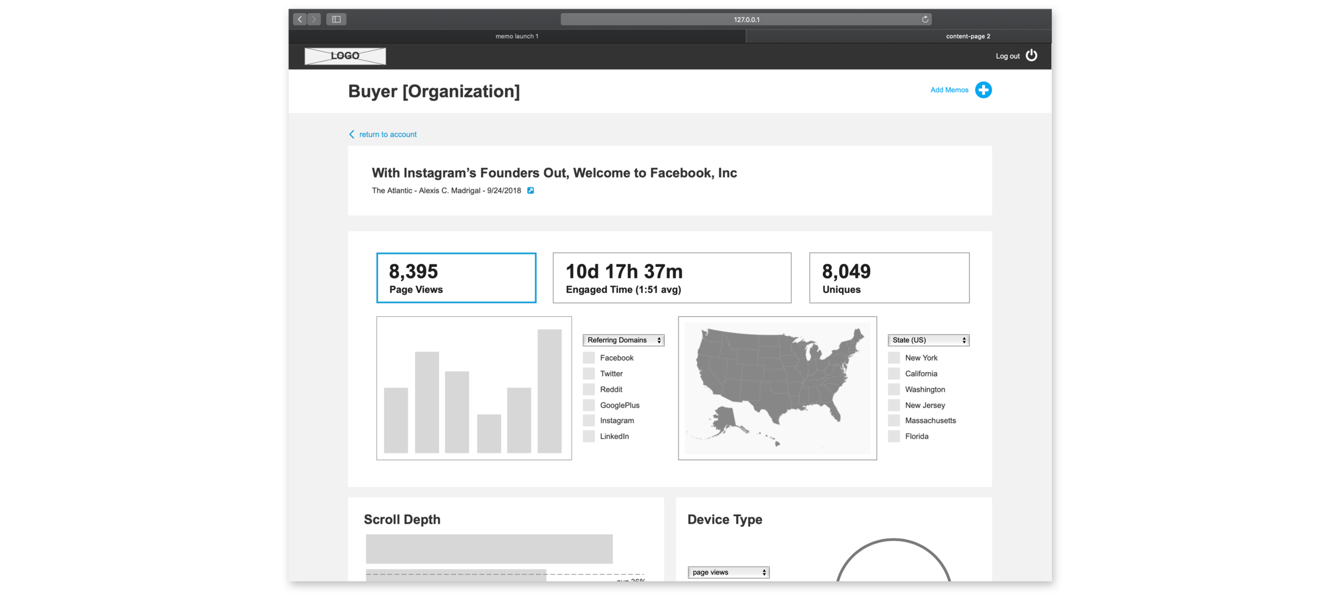Toggle the browser sidebar icon
This screenshot has width=1328, height=599.
click(336, 19)
